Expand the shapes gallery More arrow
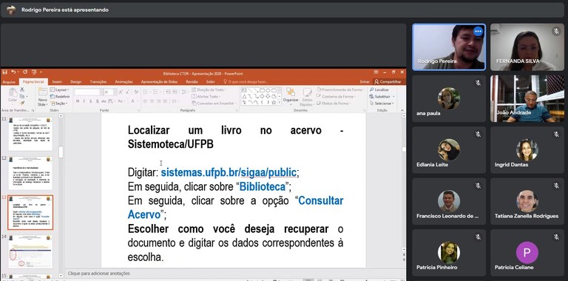This screenshot has height=281, width=568. tap(280, 102)
